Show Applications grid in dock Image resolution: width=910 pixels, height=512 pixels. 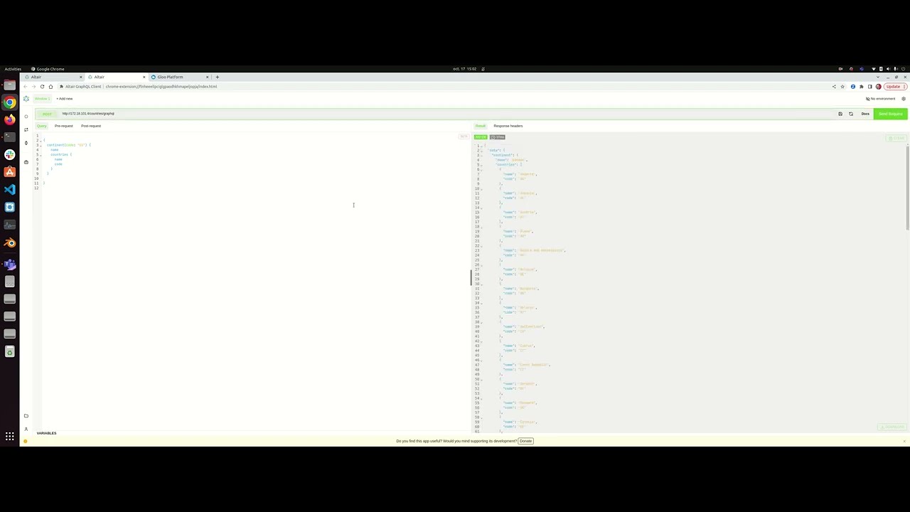(9, 437)
